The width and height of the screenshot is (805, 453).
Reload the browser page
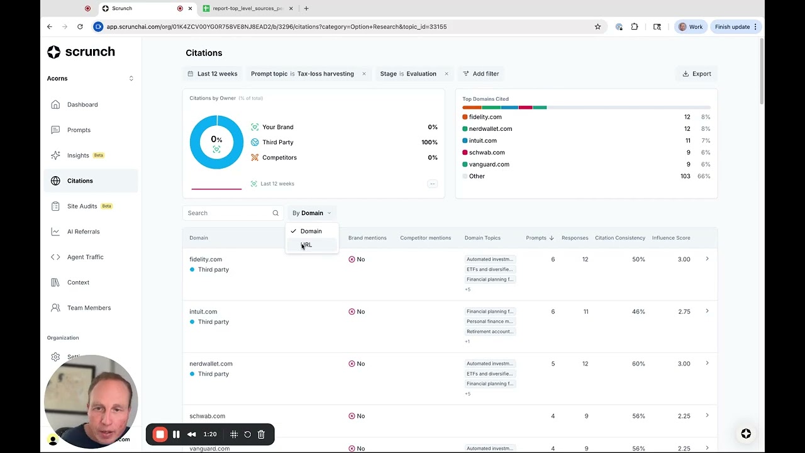[80, 26]
